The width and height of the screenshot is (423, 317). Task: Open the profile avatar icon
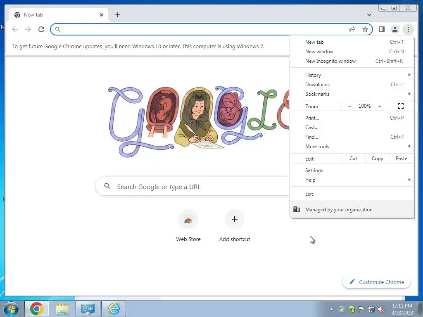click(394, 29)
